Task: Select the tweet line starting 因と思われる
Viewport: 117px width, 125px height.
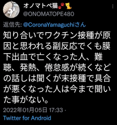Action: [x=57, y=46]
